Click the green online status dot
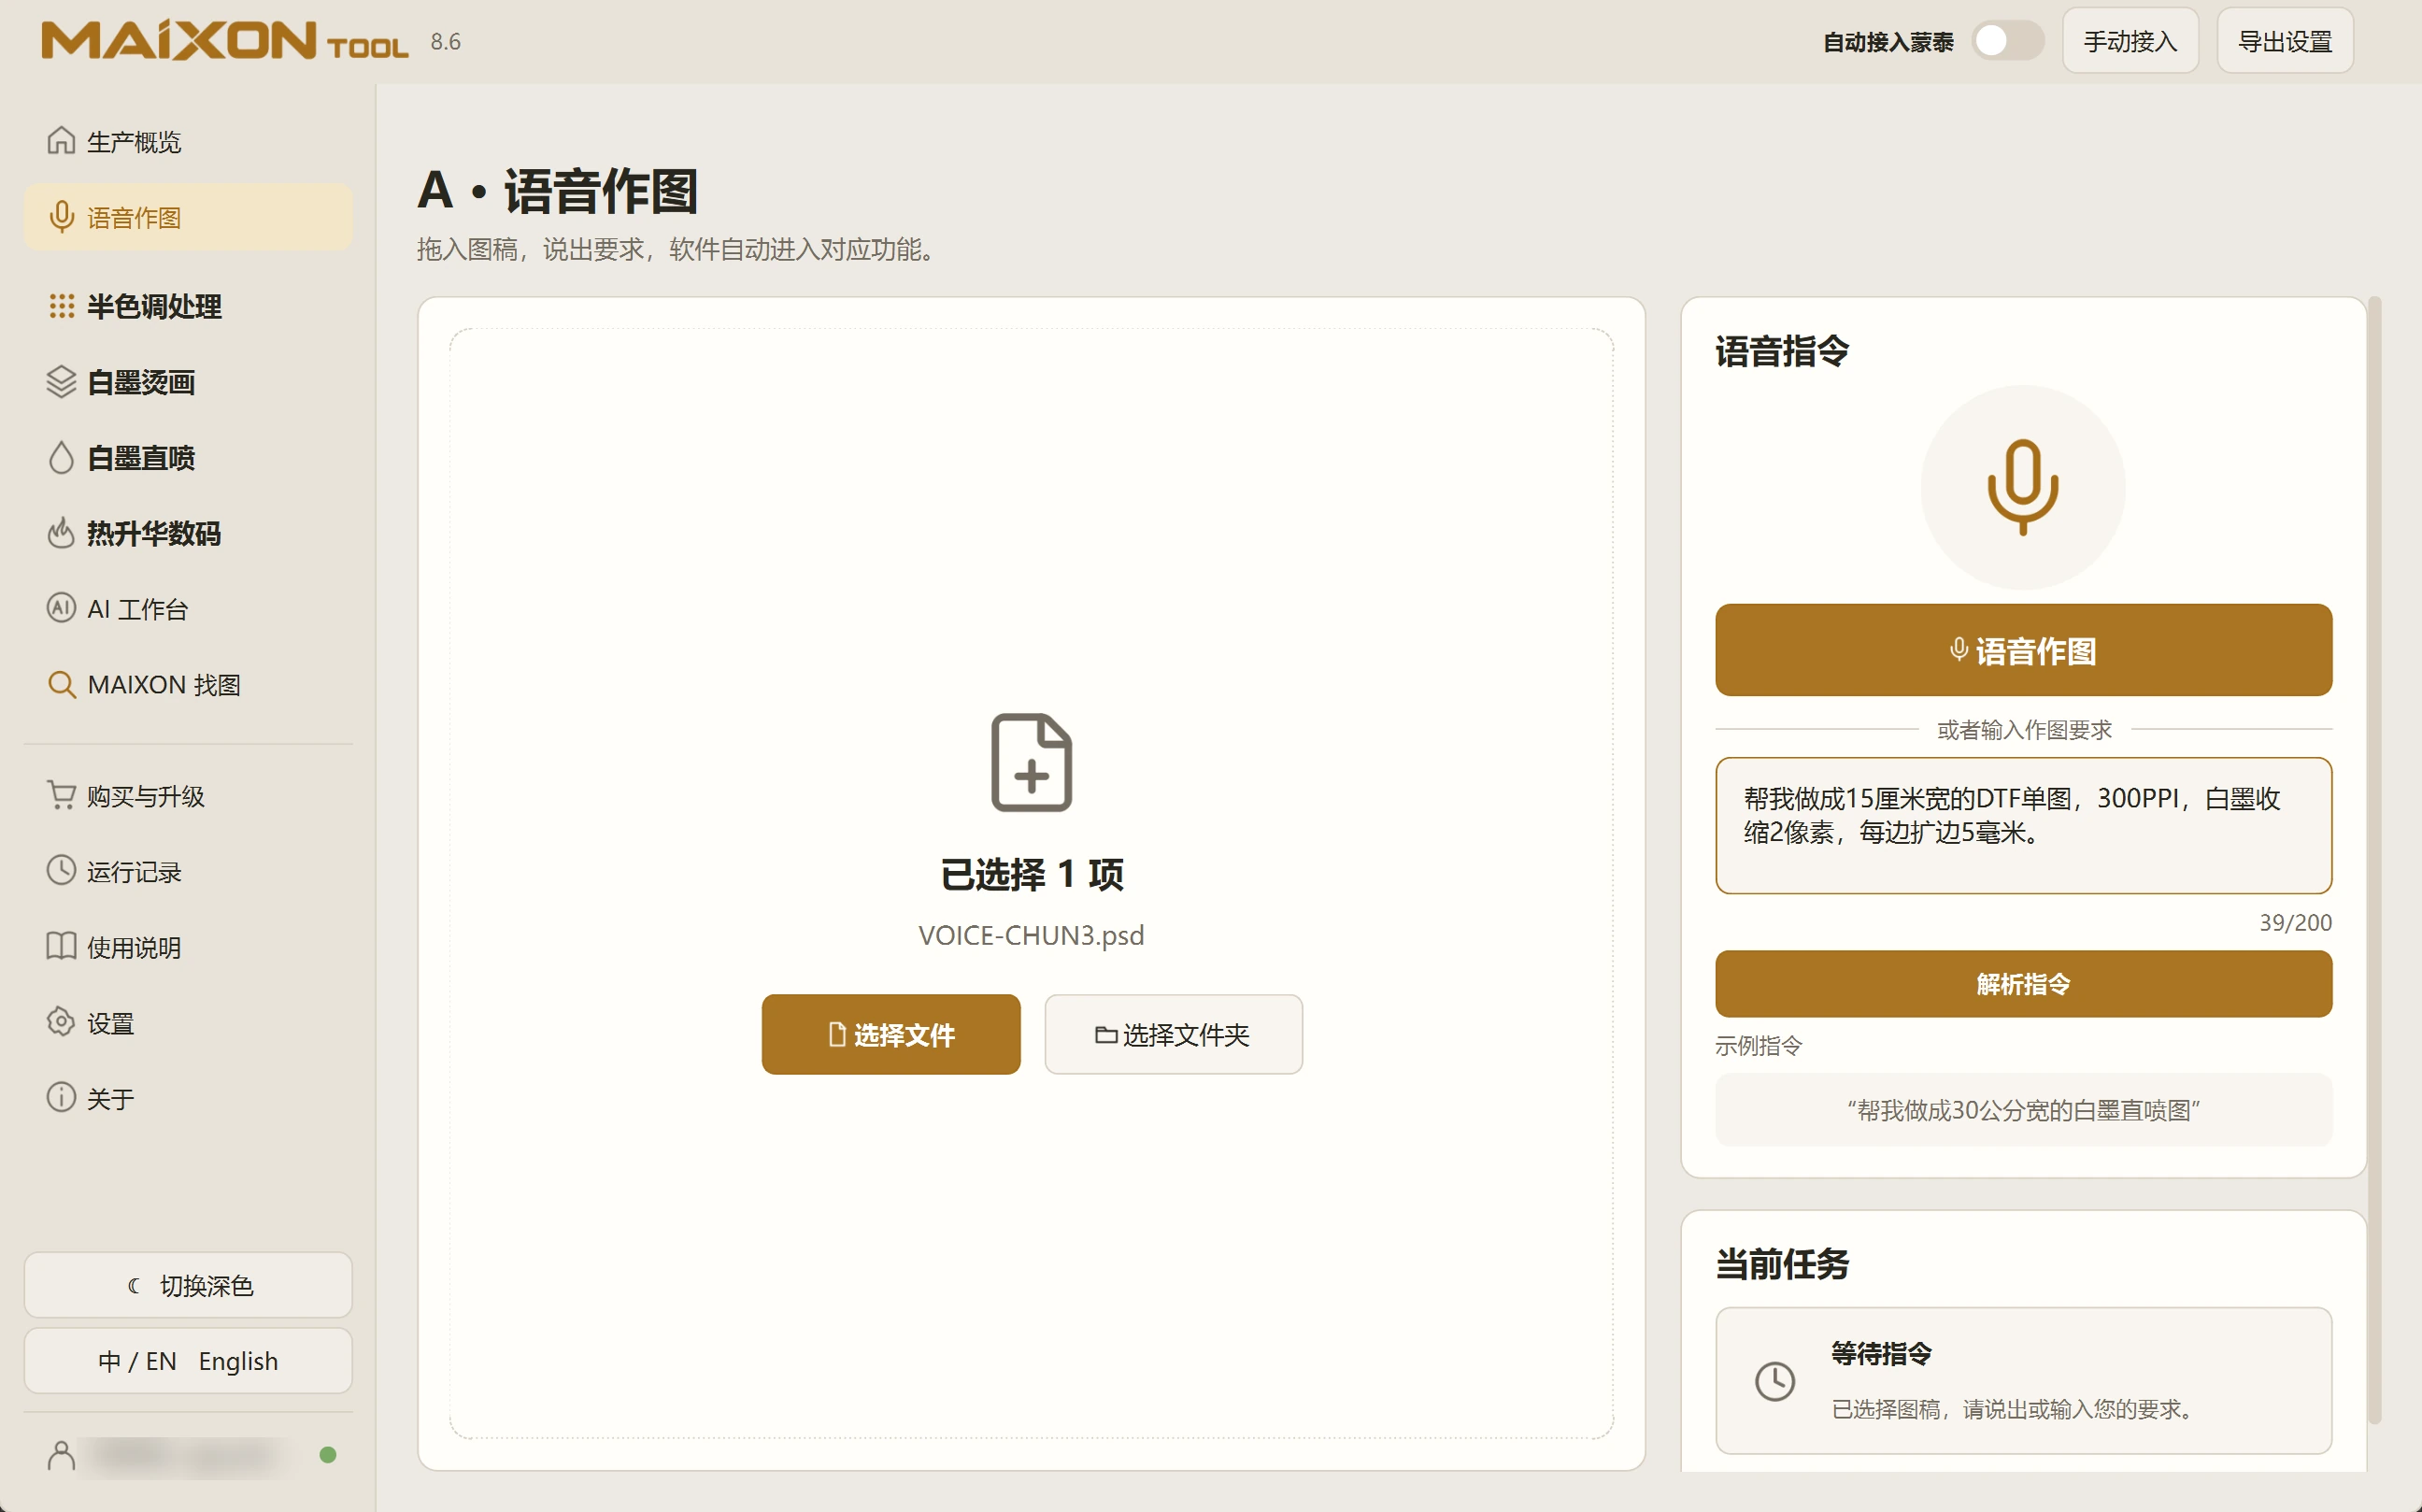Screen dimensions: 2422x1512 pyautogui.click(x=328, y=1455)
